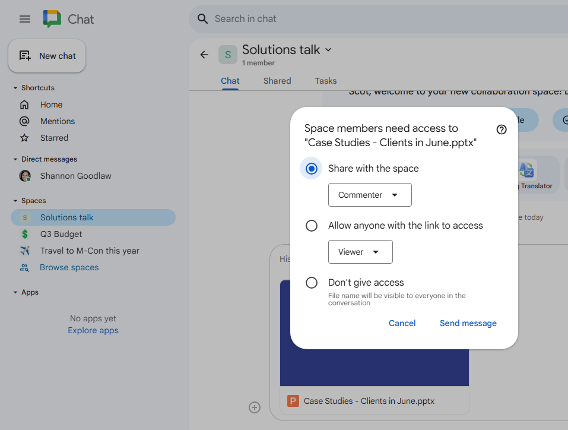Click the S icon in the Spaces list
This screenshot has width=568, height=430.
pyautogui.click(x=25, y=217)
